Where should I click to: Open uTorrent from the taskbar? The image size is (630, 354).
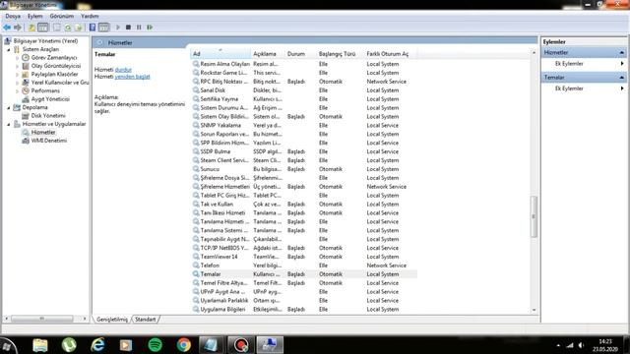pos(69,345)
